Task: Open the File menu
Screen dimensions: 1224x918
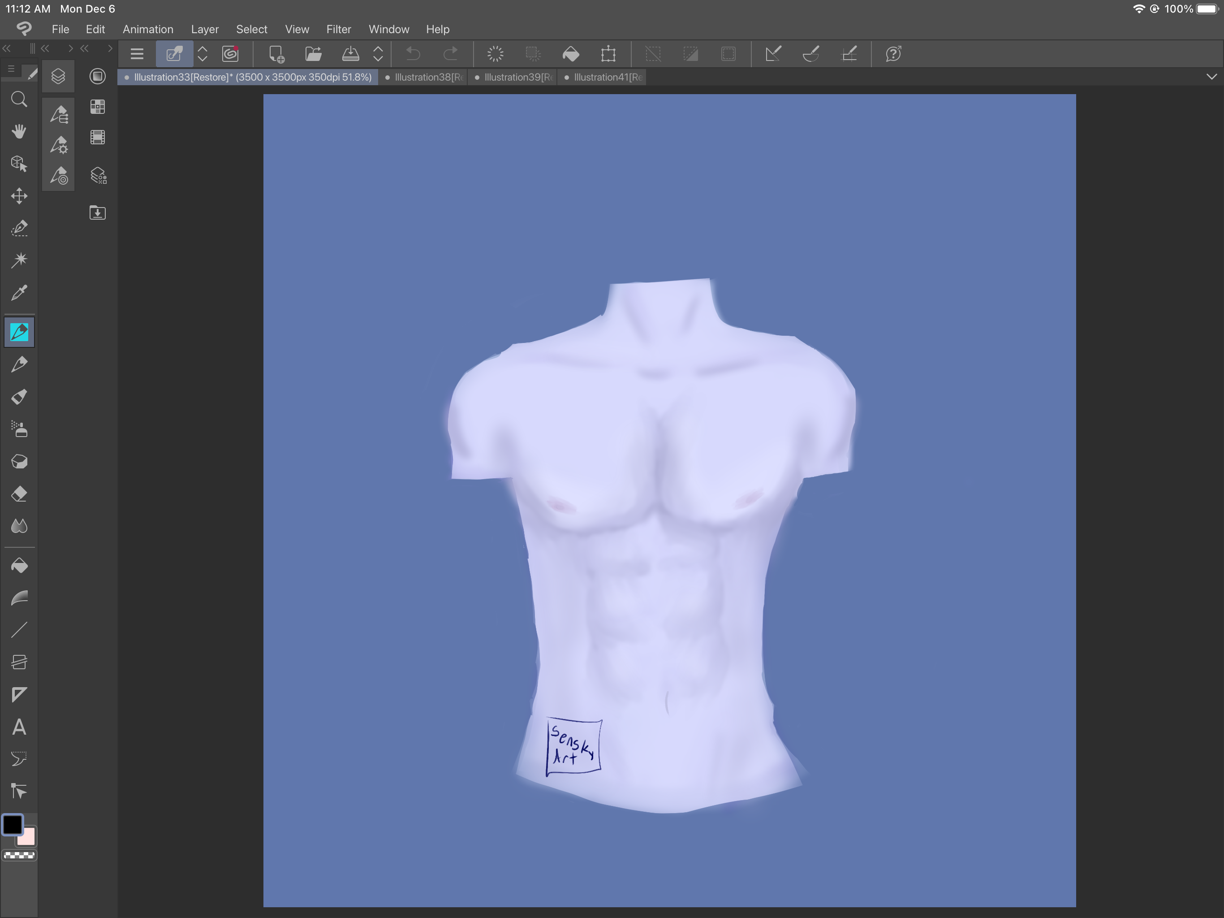Action: point(60,29)
